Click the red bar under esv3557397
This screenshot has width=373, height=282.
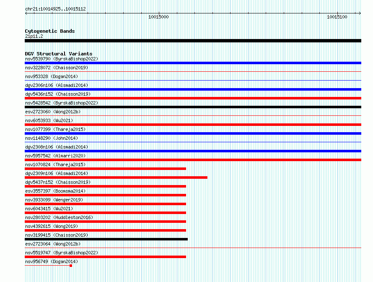tap(105, 195)
